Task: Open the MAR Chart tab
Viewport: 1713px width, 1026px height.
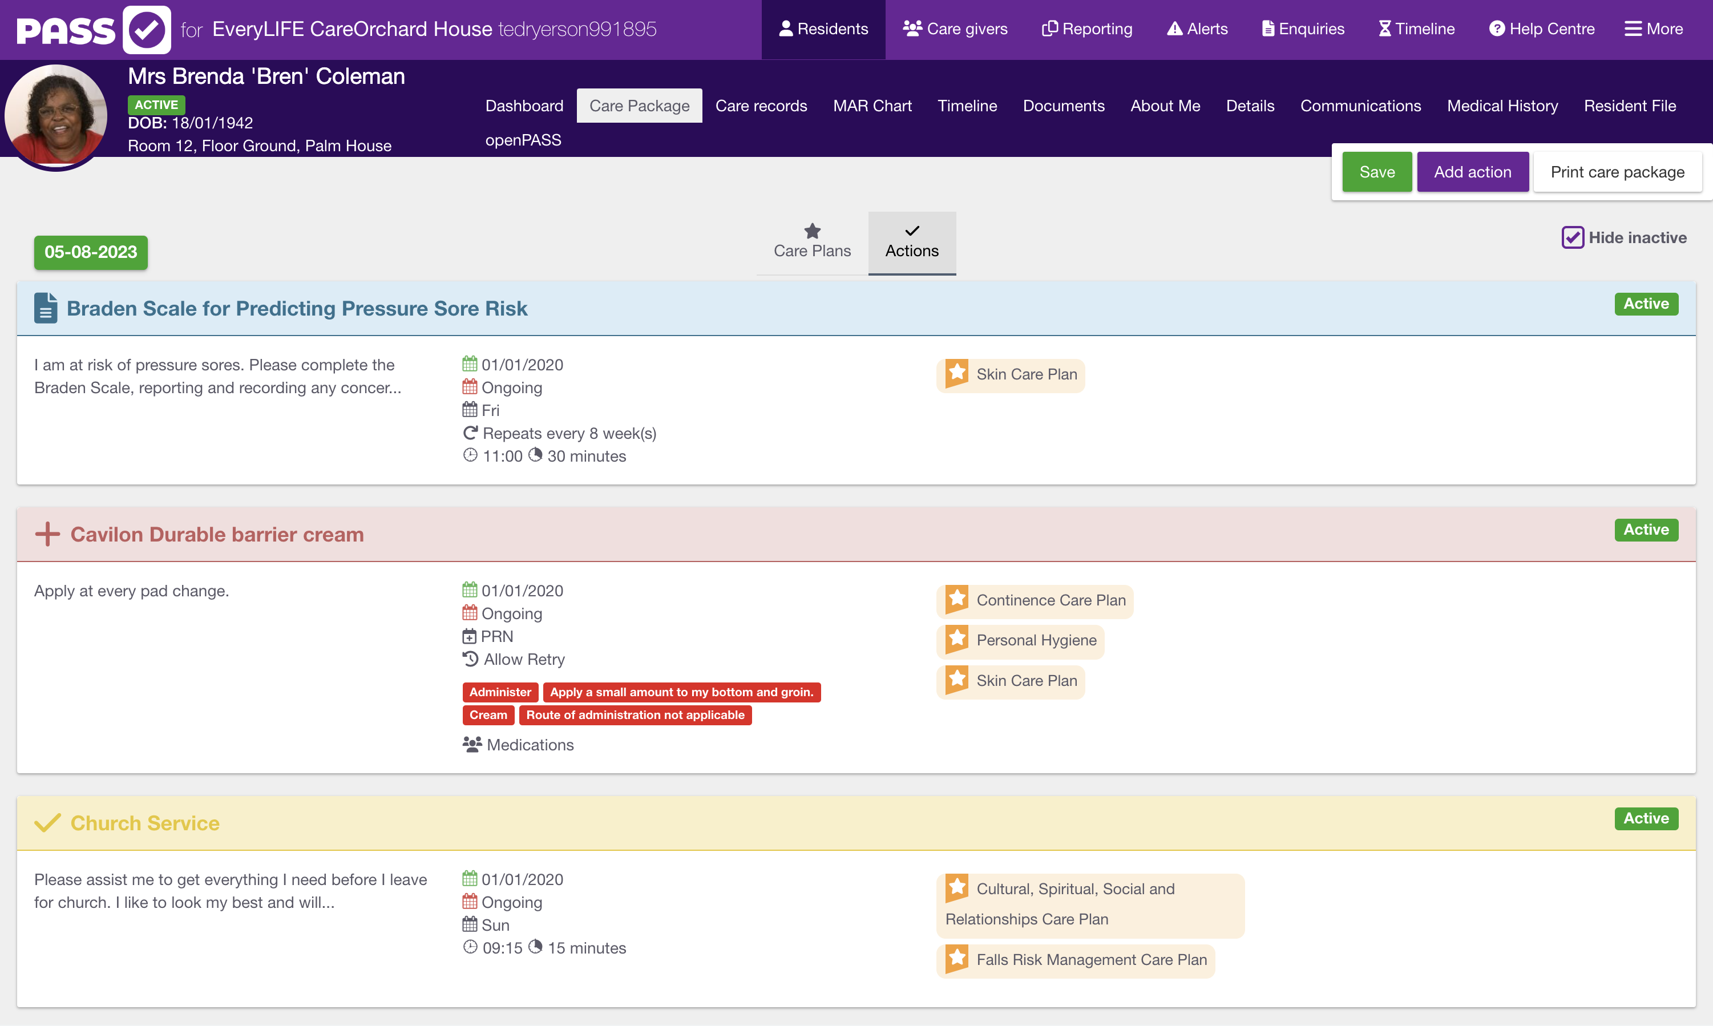Action: (x=872, y=106)
